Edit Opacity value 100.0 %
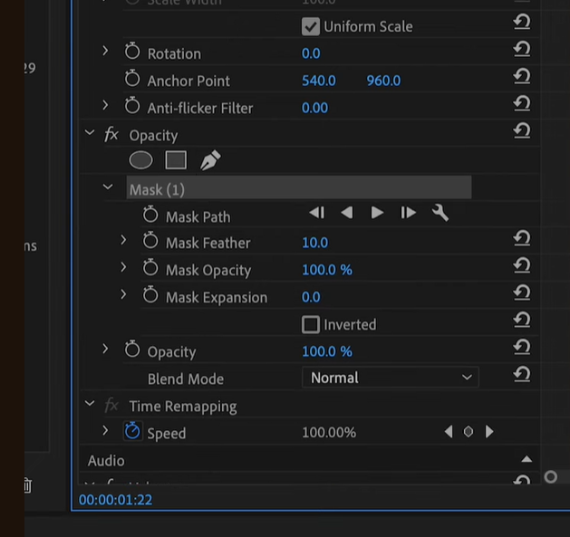 (327, 351)
